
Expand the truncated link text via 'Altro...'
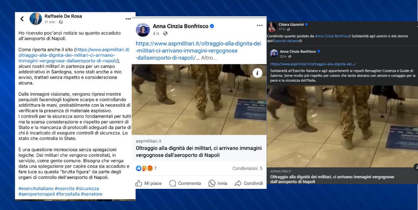pyautogui.click(x=209, y=58)
